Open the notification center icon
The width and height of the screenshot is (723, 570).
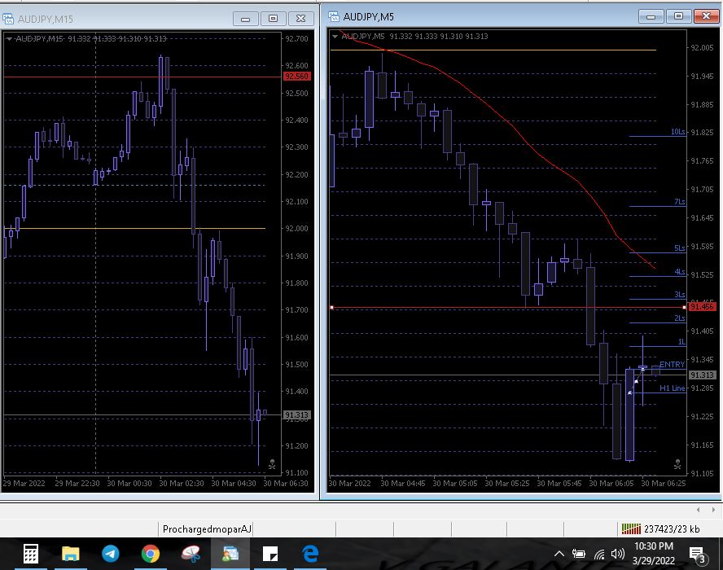click(x=697, y=554)
